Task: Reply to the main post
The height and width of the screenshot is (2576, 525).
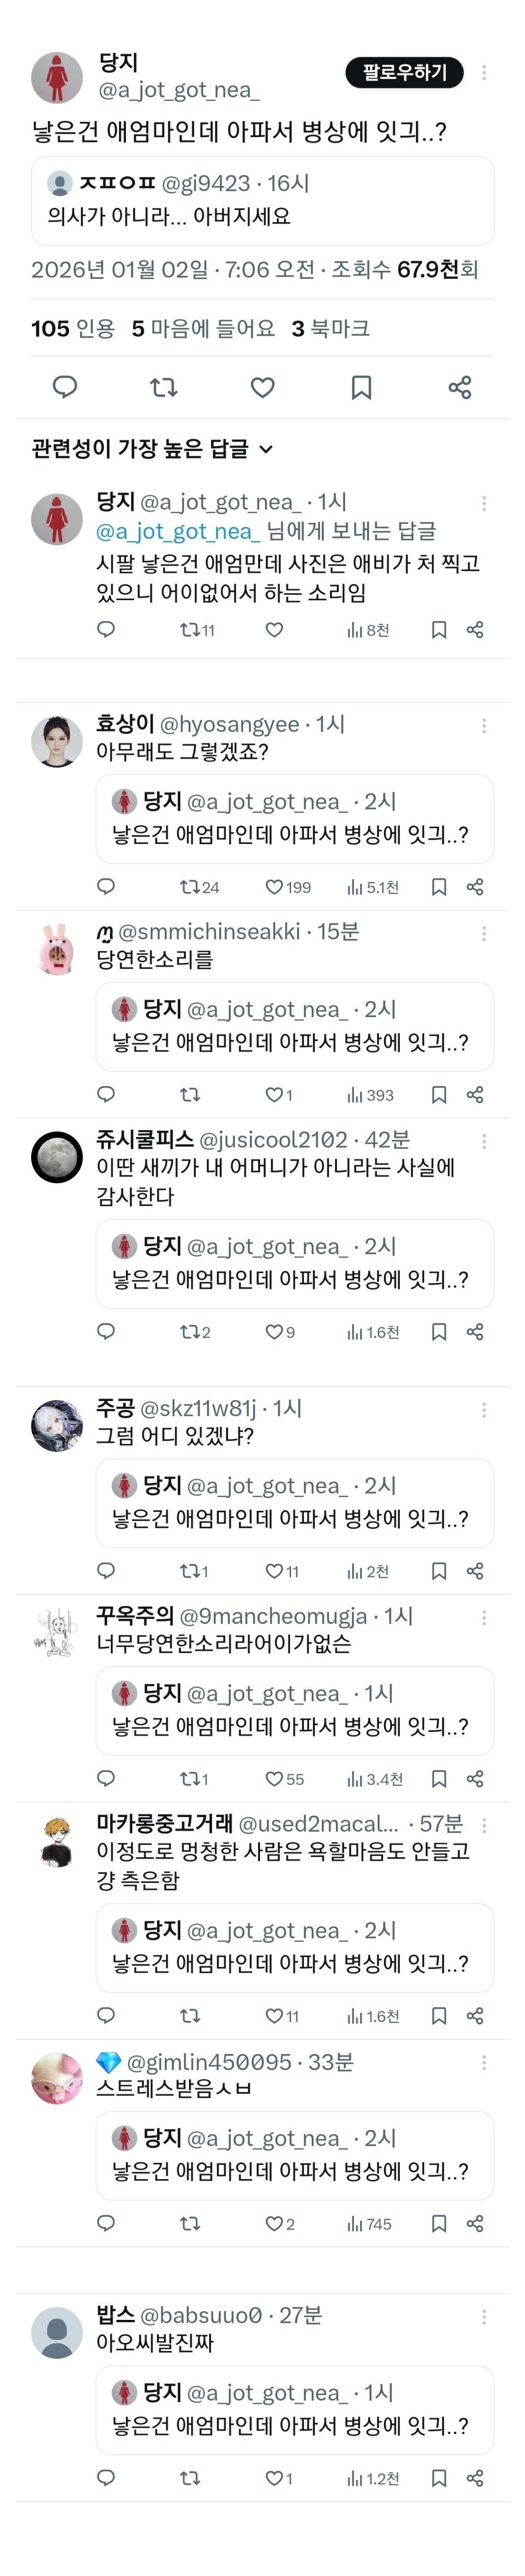Action: tap(65, 387)
